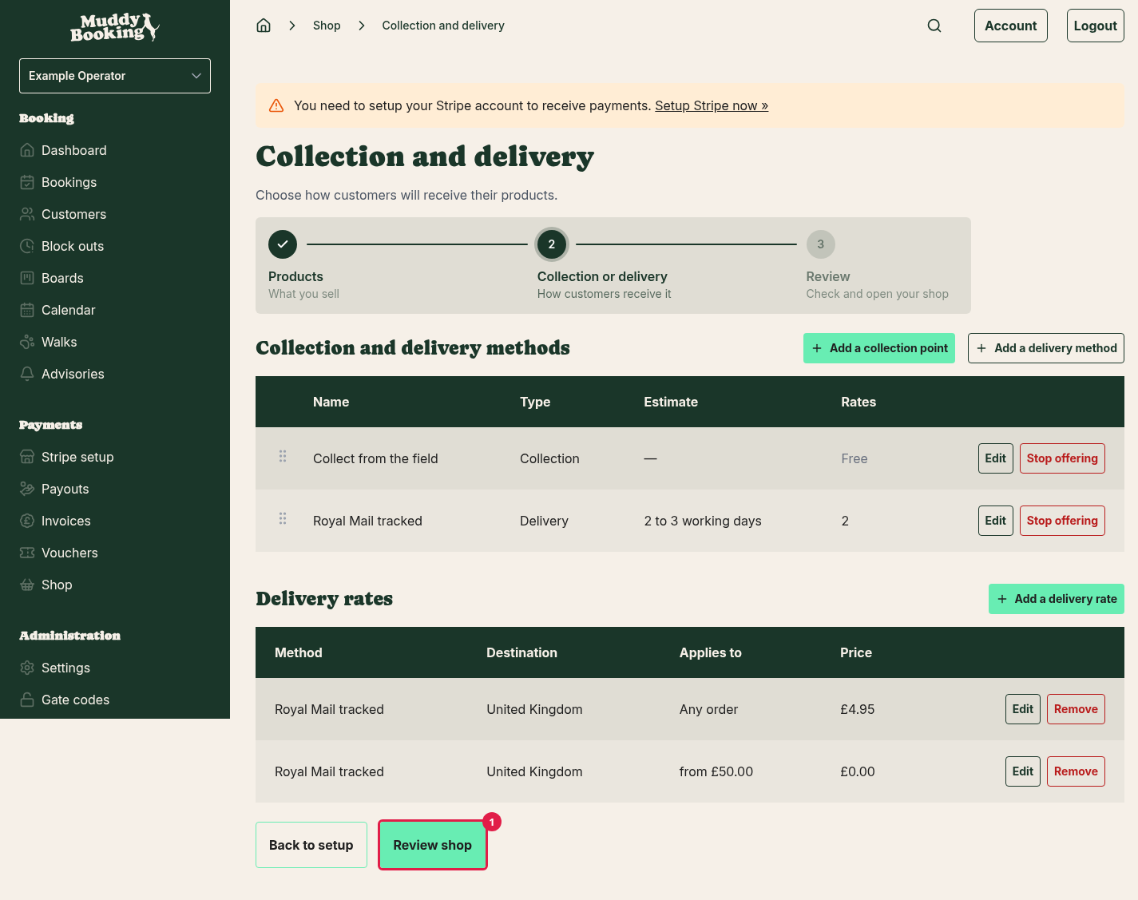1138x900 pixels.
Task: Click the Muddy Booking logo
Action: point(115,27)
